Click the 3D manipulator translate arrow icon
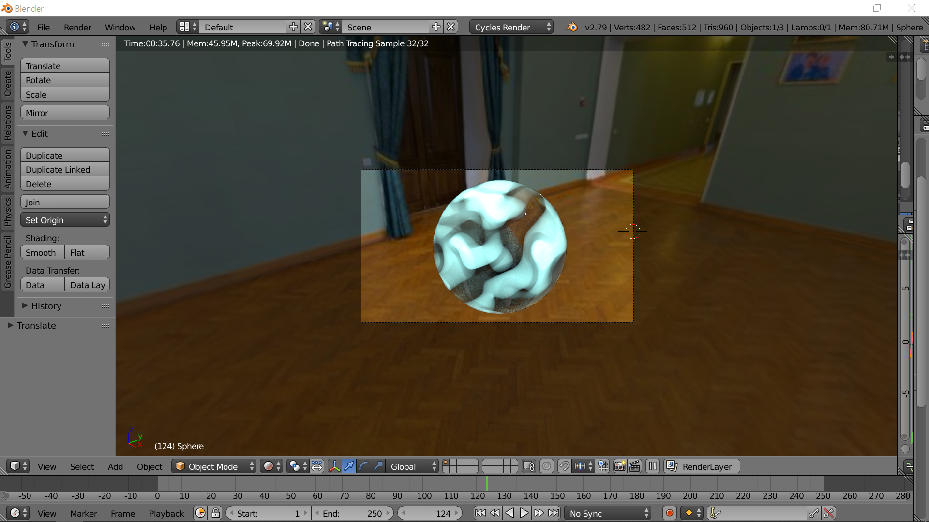 click(349, 466)
